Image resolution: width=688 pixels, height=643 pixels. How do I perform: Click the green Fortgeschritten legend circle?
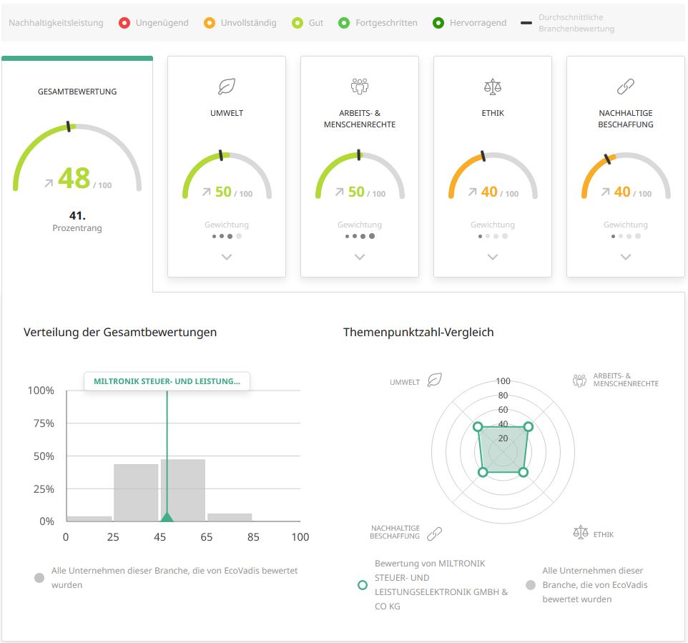[x=344, y=23]
